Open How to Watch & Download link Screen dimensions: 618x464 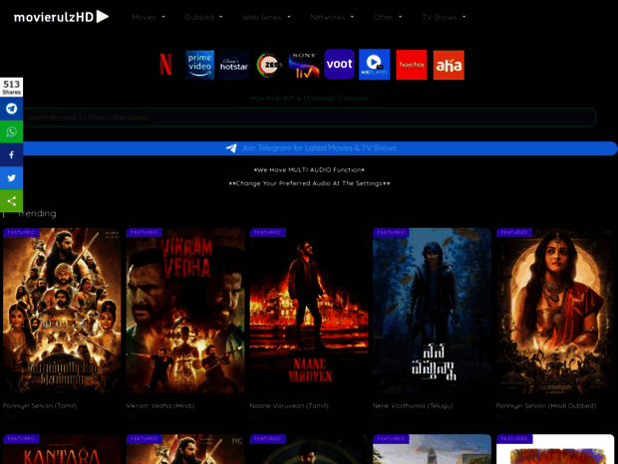click(292, 98)
